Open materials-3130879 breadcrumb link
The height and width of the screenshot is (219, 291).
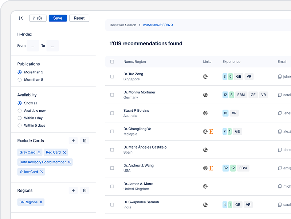point(158,25)
